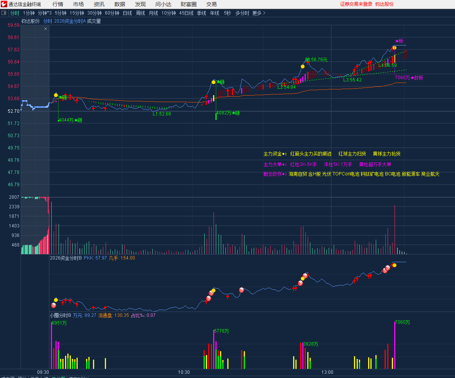Select the 5分钟 period tab
The width and height of the screenshot is (455, 378).
pos(60,13)
